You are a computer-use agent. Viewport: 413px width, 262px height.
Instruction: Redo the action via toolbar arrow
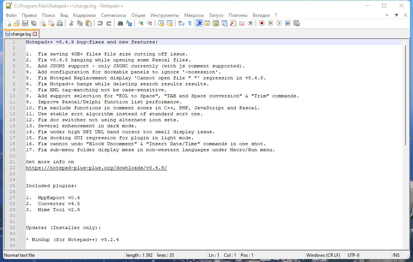(109, 23)
